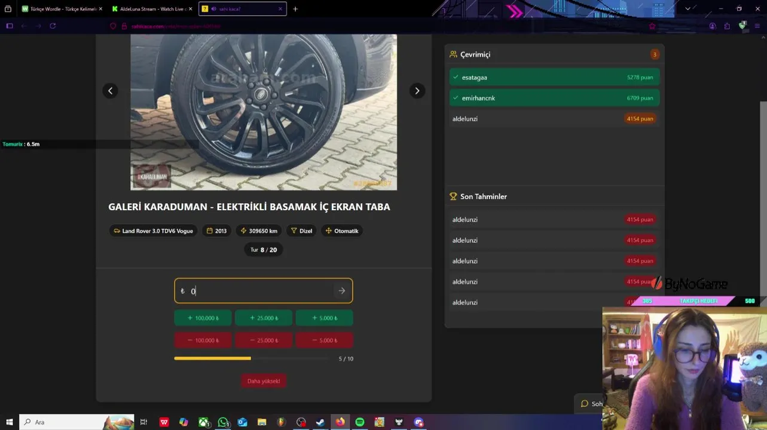This screenshot has height=430, width=767.
Task: Subtract 5.000 ₺ from the guess
Action: (x=324, y=340)
